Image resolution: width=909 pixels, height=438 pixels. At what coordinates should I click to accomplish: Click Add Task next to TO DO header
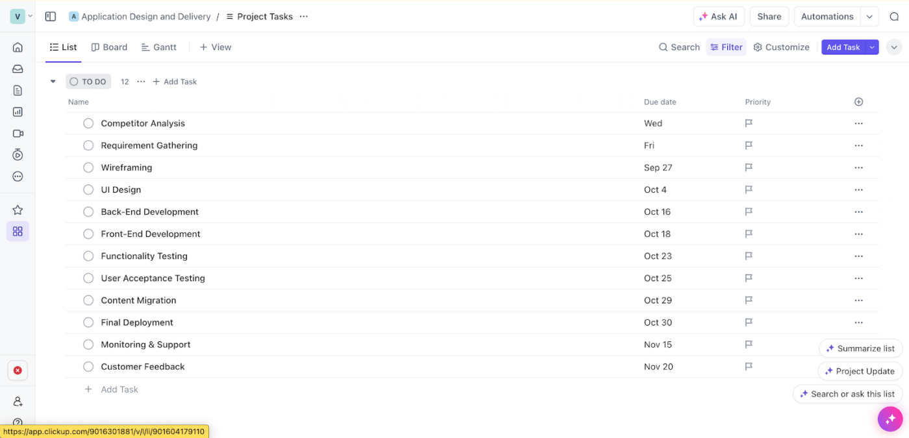tap(175, 82)
